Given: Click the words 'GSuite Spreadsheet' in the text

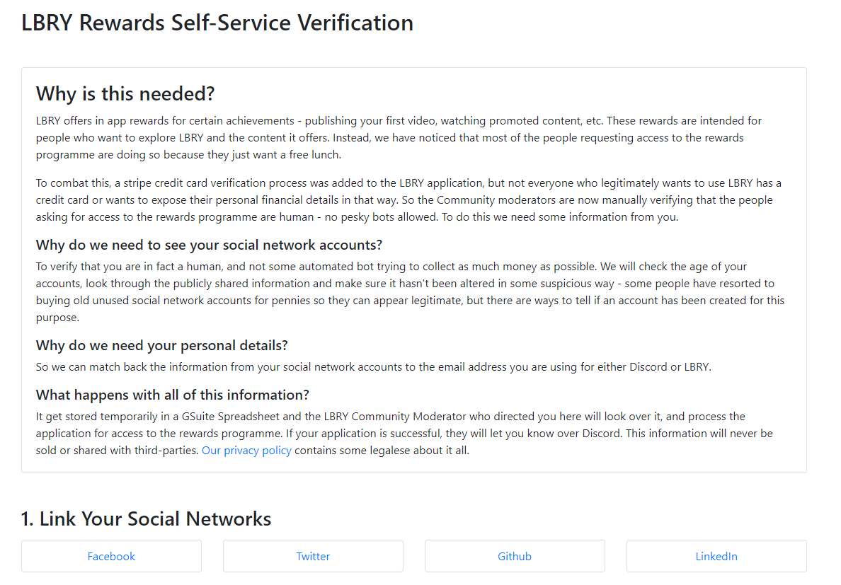Looking at the screenshot, I should (x=231, y=416).
